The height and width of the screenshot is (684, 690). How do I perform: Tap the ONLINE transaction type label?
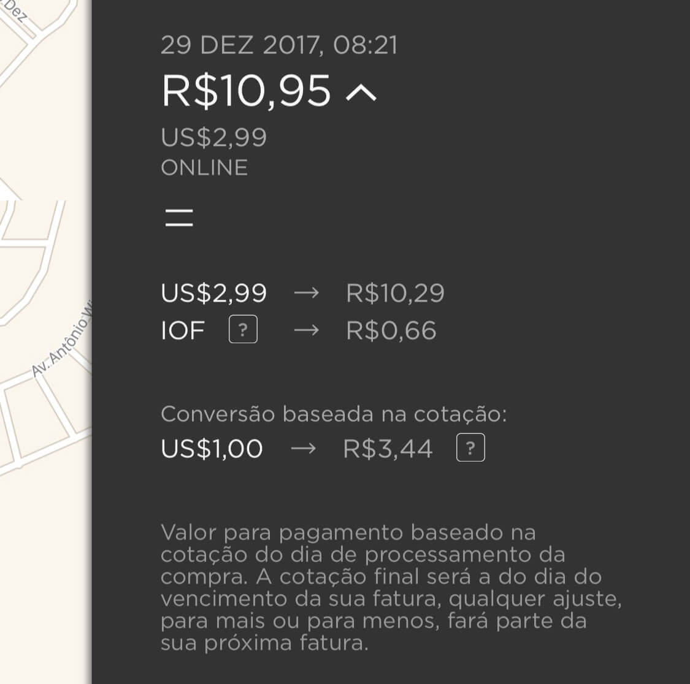click(204, 167)
